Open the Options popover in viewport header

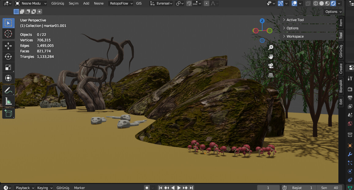coord(333,11)
